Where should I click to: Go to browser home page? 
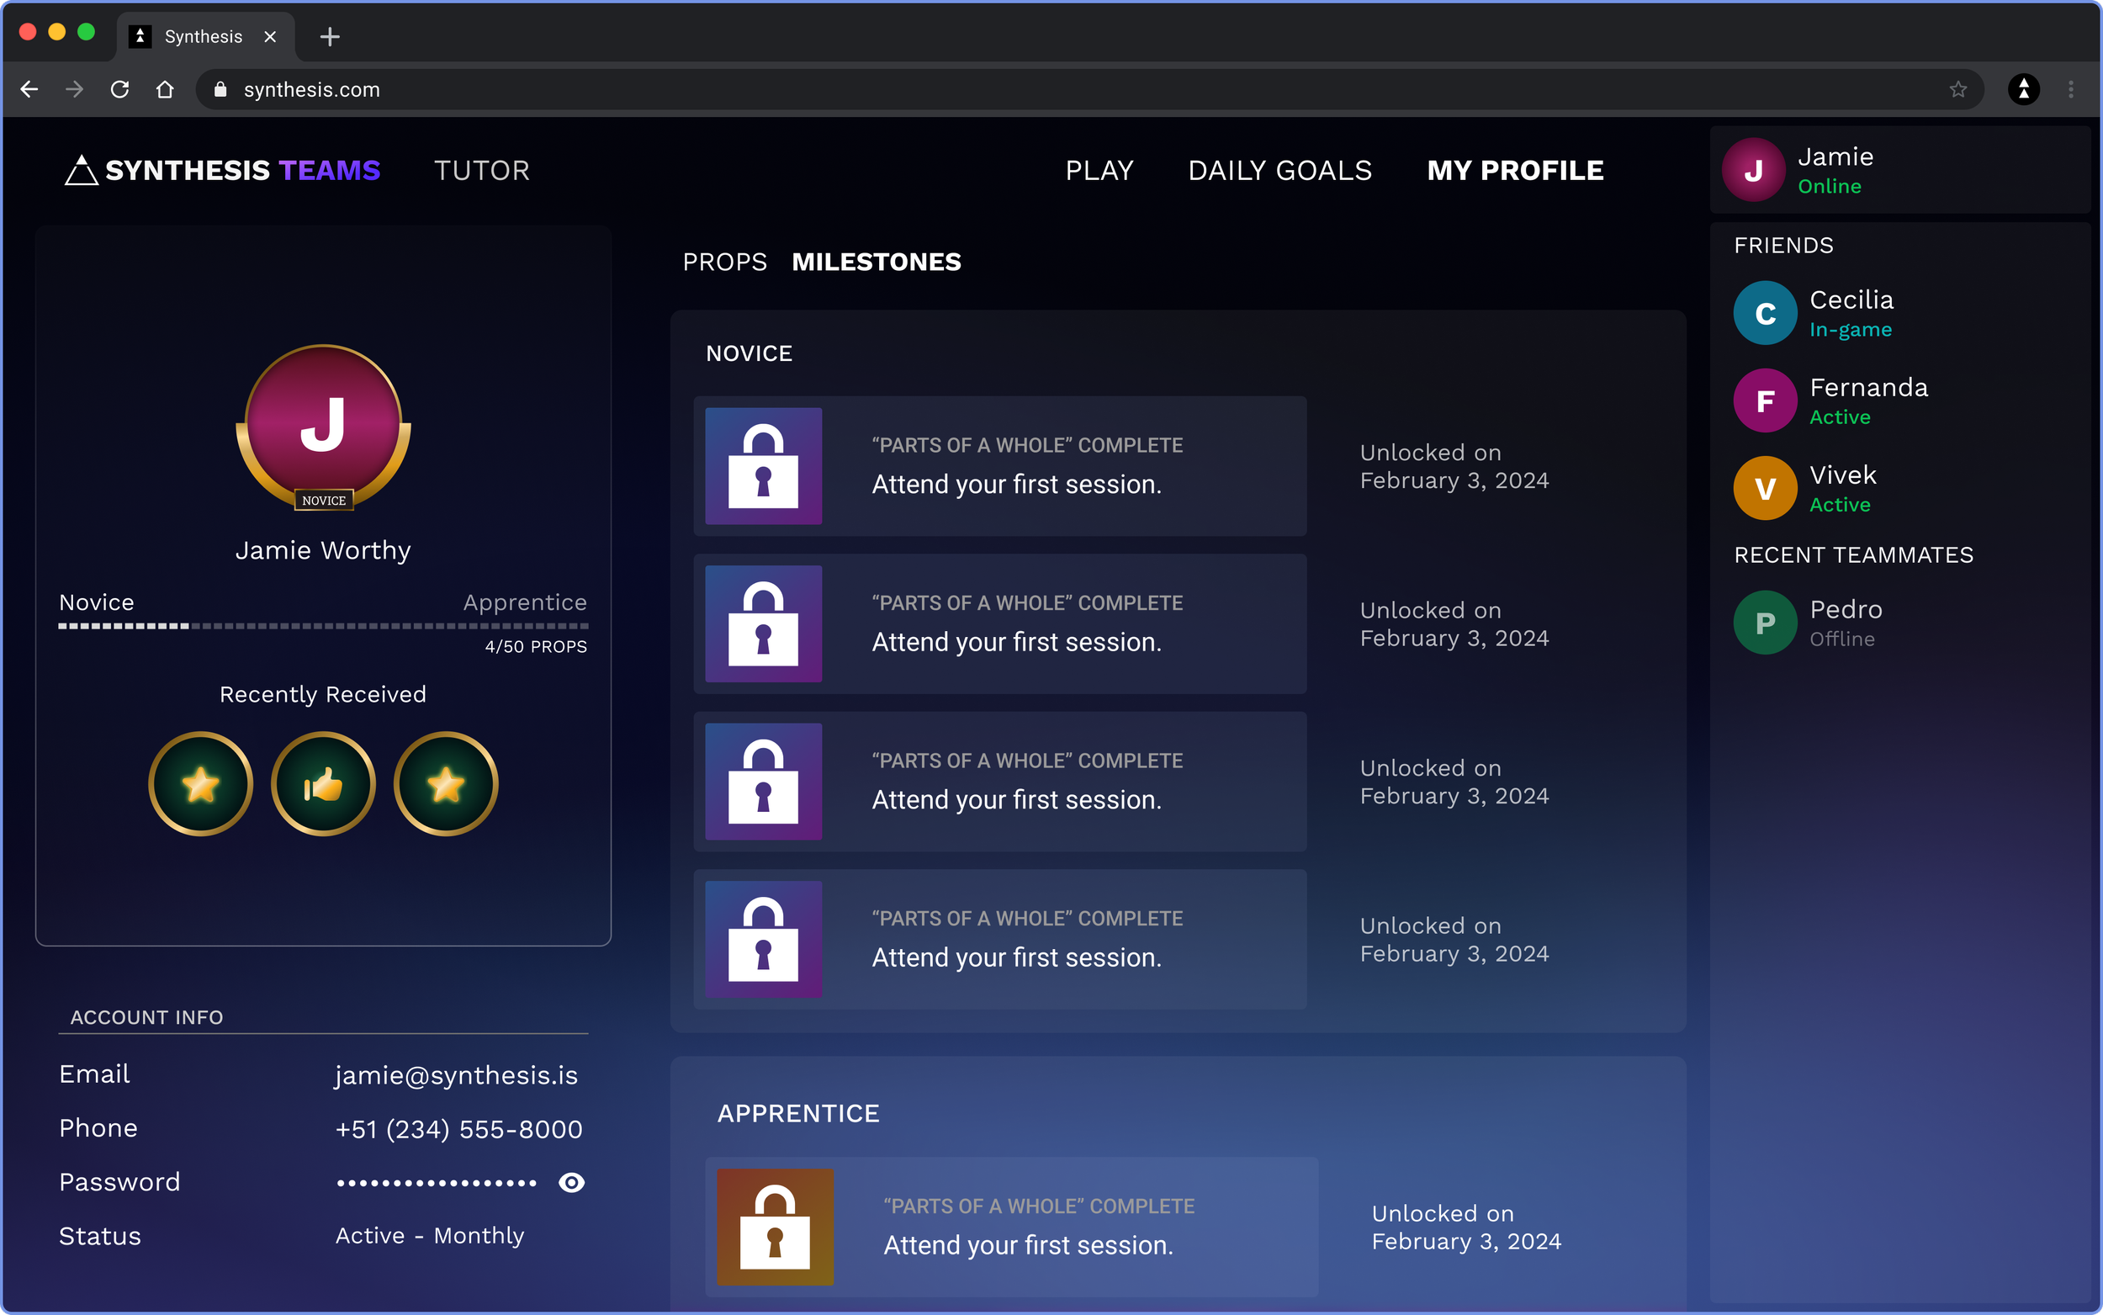point(165,89)
